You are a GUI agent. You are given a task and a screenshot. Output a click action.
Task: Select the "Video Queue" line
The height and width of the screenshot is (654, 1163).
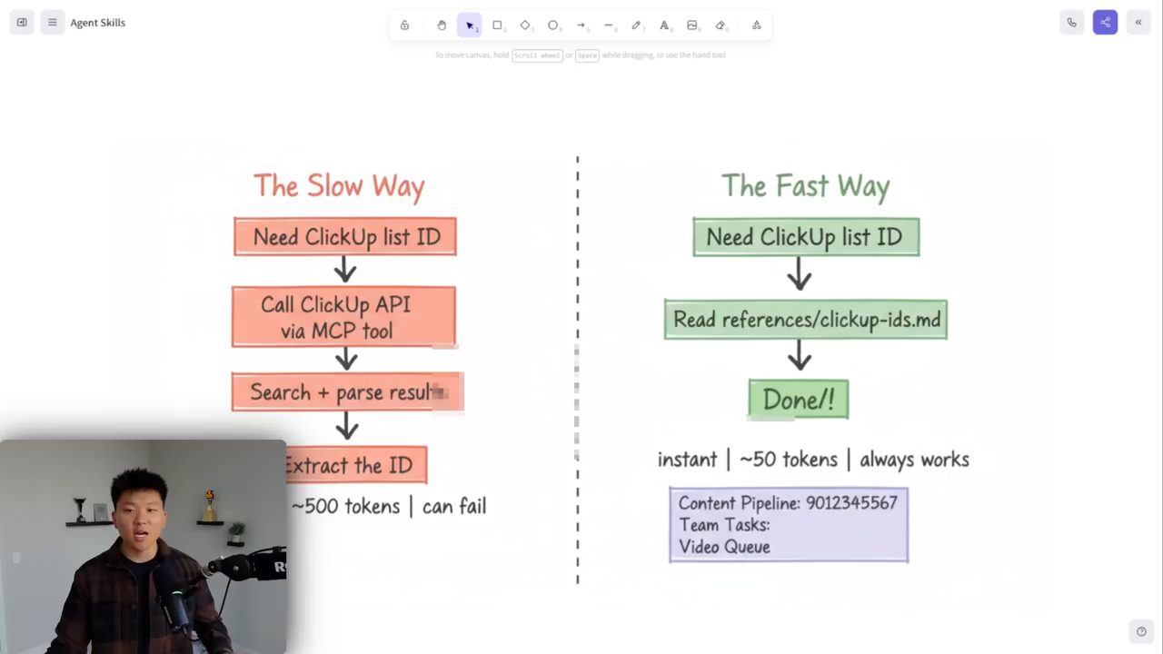click(724, 547)
